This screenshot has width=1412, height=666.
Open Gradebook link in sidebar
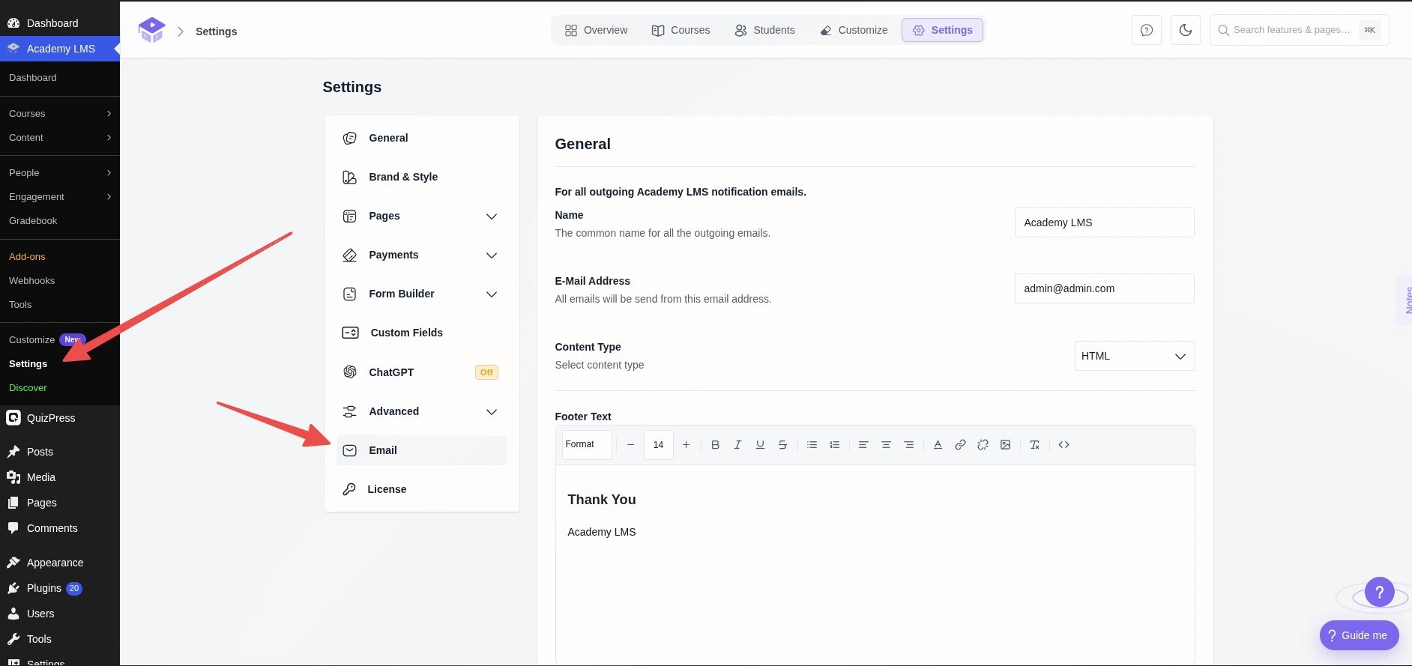(34, 221)
